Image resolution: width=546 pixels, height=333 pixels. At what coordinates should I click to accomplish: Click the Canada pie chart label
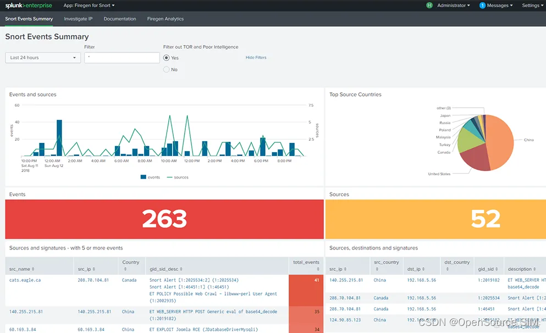[444, 152]
